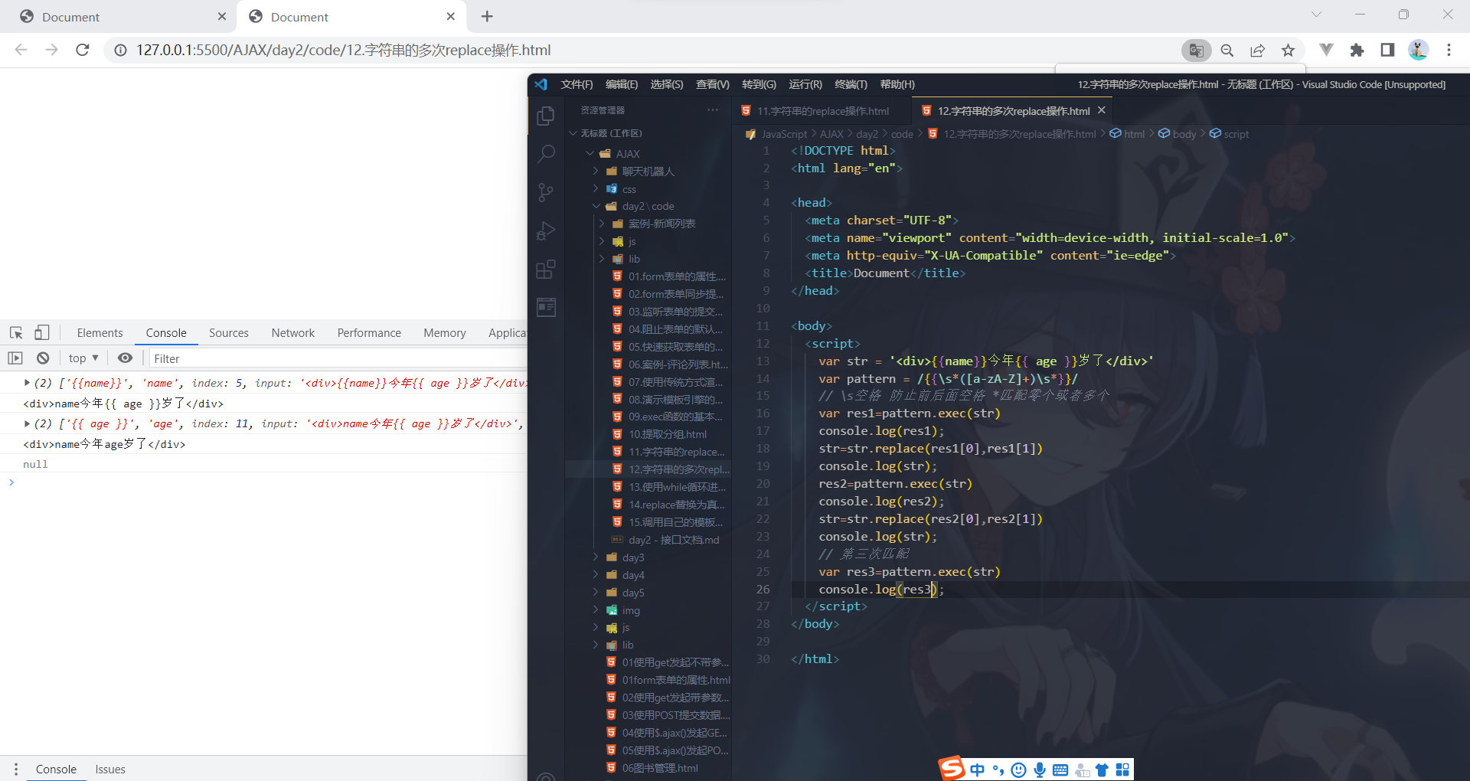The width and height of the screenshot is (1470, 781).
Task: Expand the second logged array in console
Action: point(27,423)
